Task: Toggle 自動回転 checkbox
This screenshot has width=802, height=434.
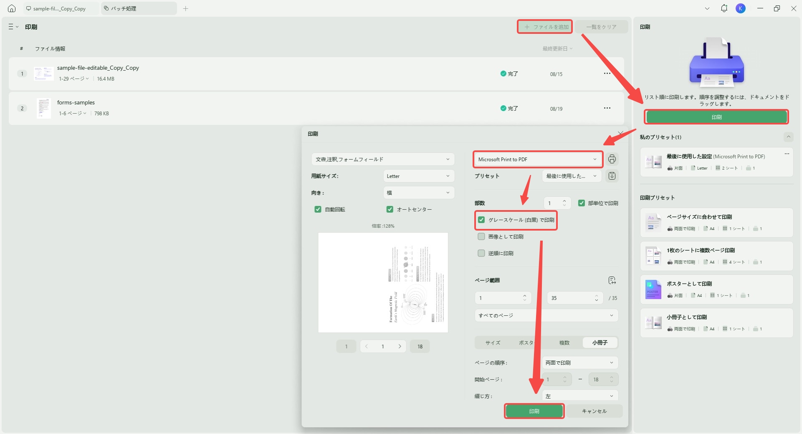Action: tap(318, 209)
